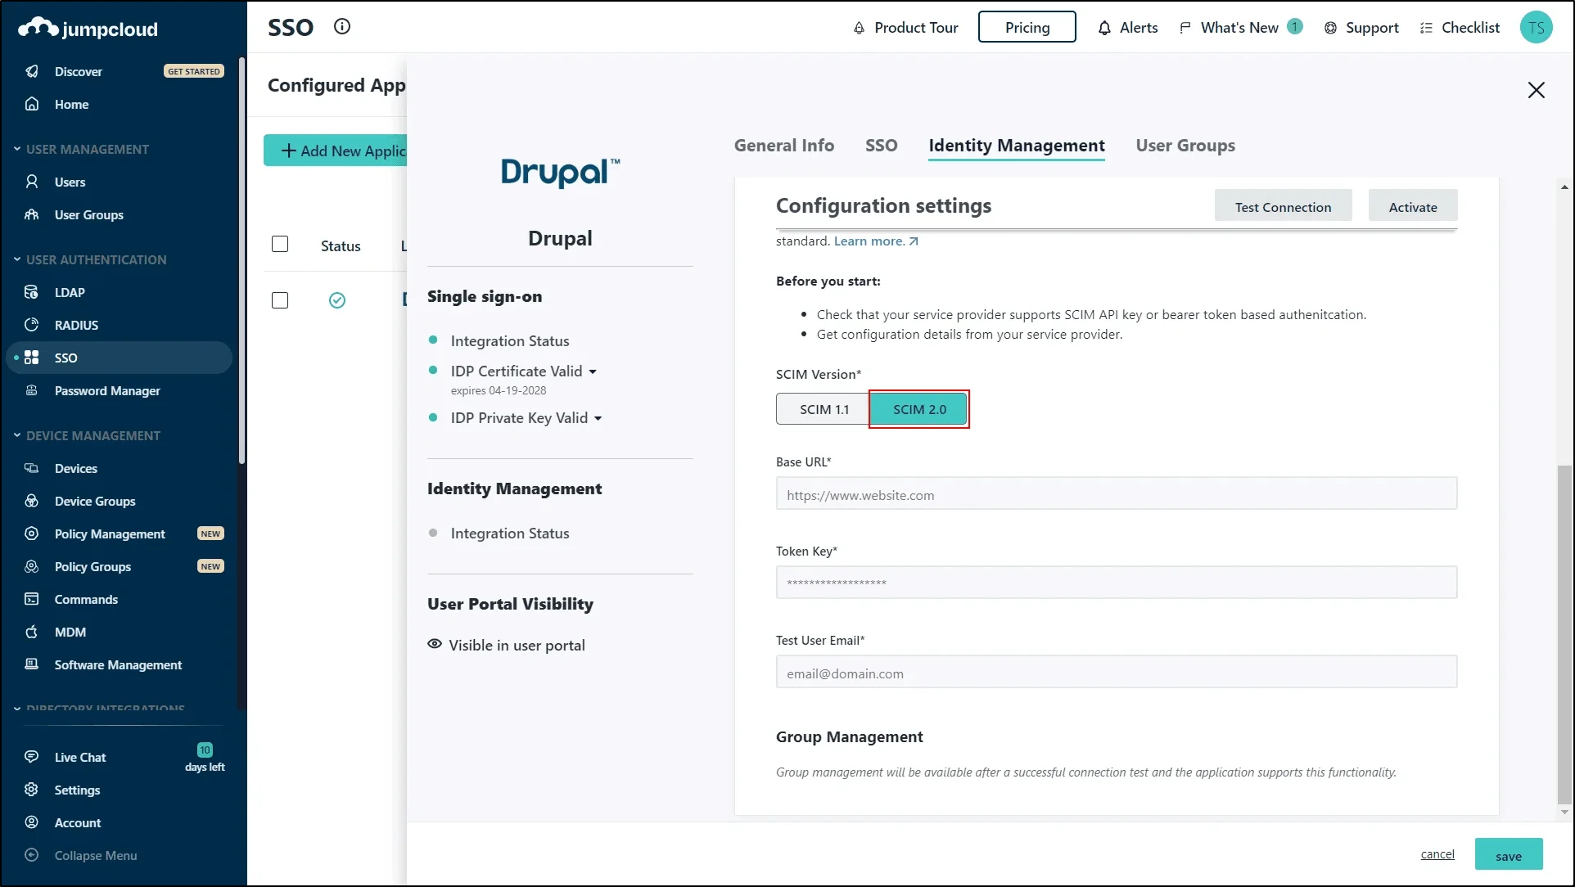
Task: Click the Pricing button
Action: point(1027,27)
